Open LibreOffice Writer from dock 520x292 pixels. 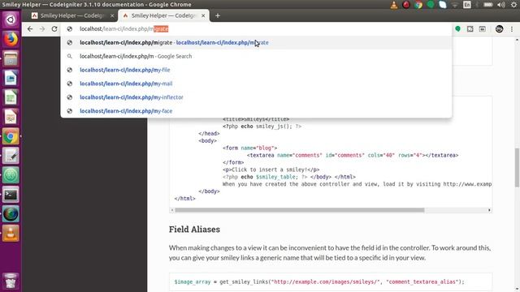coord(11,78)
